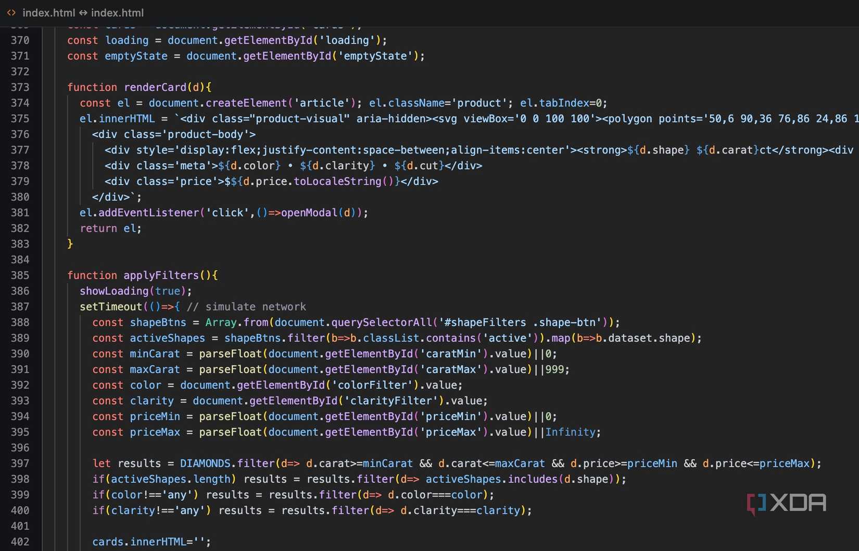Click 'addEventListener' on line 381
Image resolution: width=859 pixels, height=551 pixels.
[x=148, y=213]
